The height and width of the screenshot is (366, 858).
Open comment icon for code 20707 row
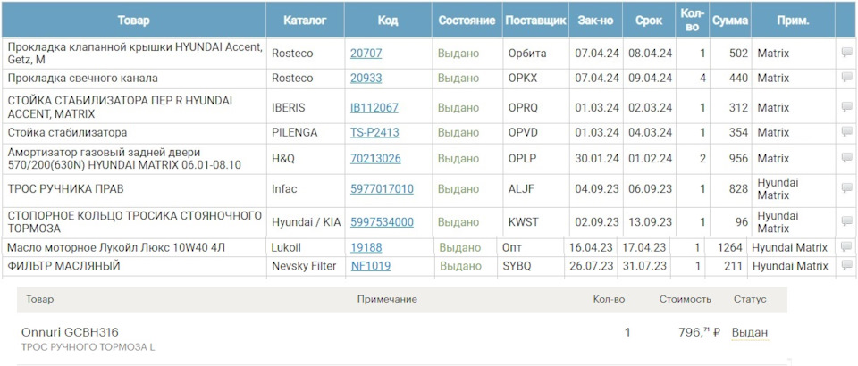847,53
